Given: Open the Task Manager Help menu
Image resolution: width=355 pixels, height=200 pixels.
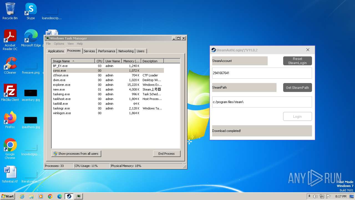Looking at the screenshot, I should [x=80, y=44].
